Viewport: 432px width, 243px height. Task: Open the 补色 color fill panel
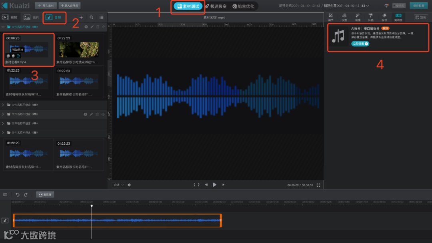(x=371, y=17)
